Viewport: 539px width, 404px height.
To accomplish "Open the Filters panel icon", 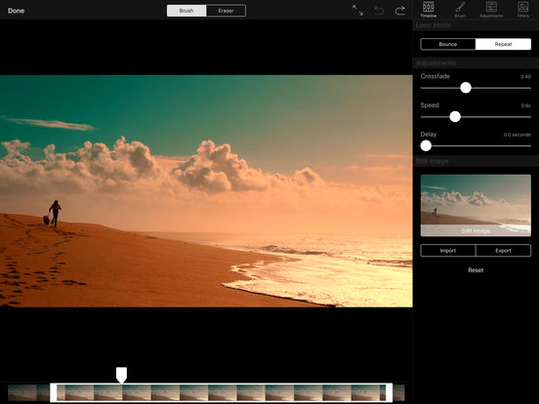I will point(522,10).
